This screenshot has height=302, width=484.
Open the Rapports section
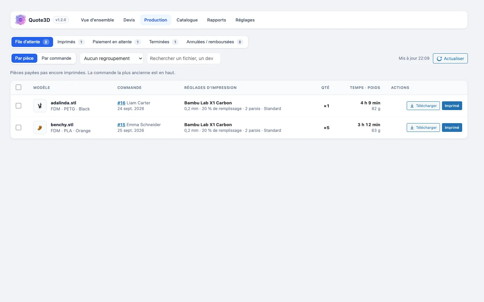[216, 20]
